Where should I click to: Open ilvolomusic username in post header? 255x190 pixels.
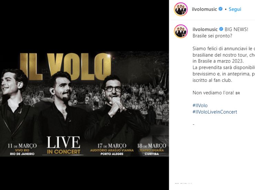(x=204, y=9)
